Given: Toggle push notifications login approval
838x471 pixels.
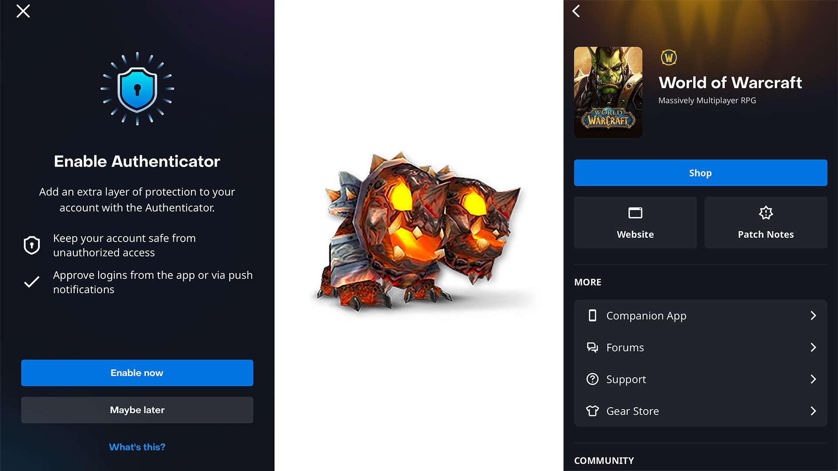Looking at the screenshot, I should point(32,282).
